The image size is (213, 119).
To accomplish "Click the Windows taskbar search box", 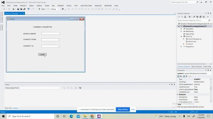I will click(30, 116).
